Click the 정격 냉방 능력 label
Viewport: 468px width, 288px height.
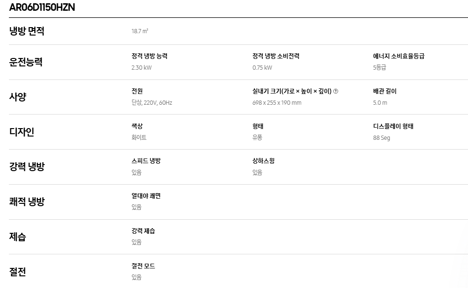click(150, 56)
